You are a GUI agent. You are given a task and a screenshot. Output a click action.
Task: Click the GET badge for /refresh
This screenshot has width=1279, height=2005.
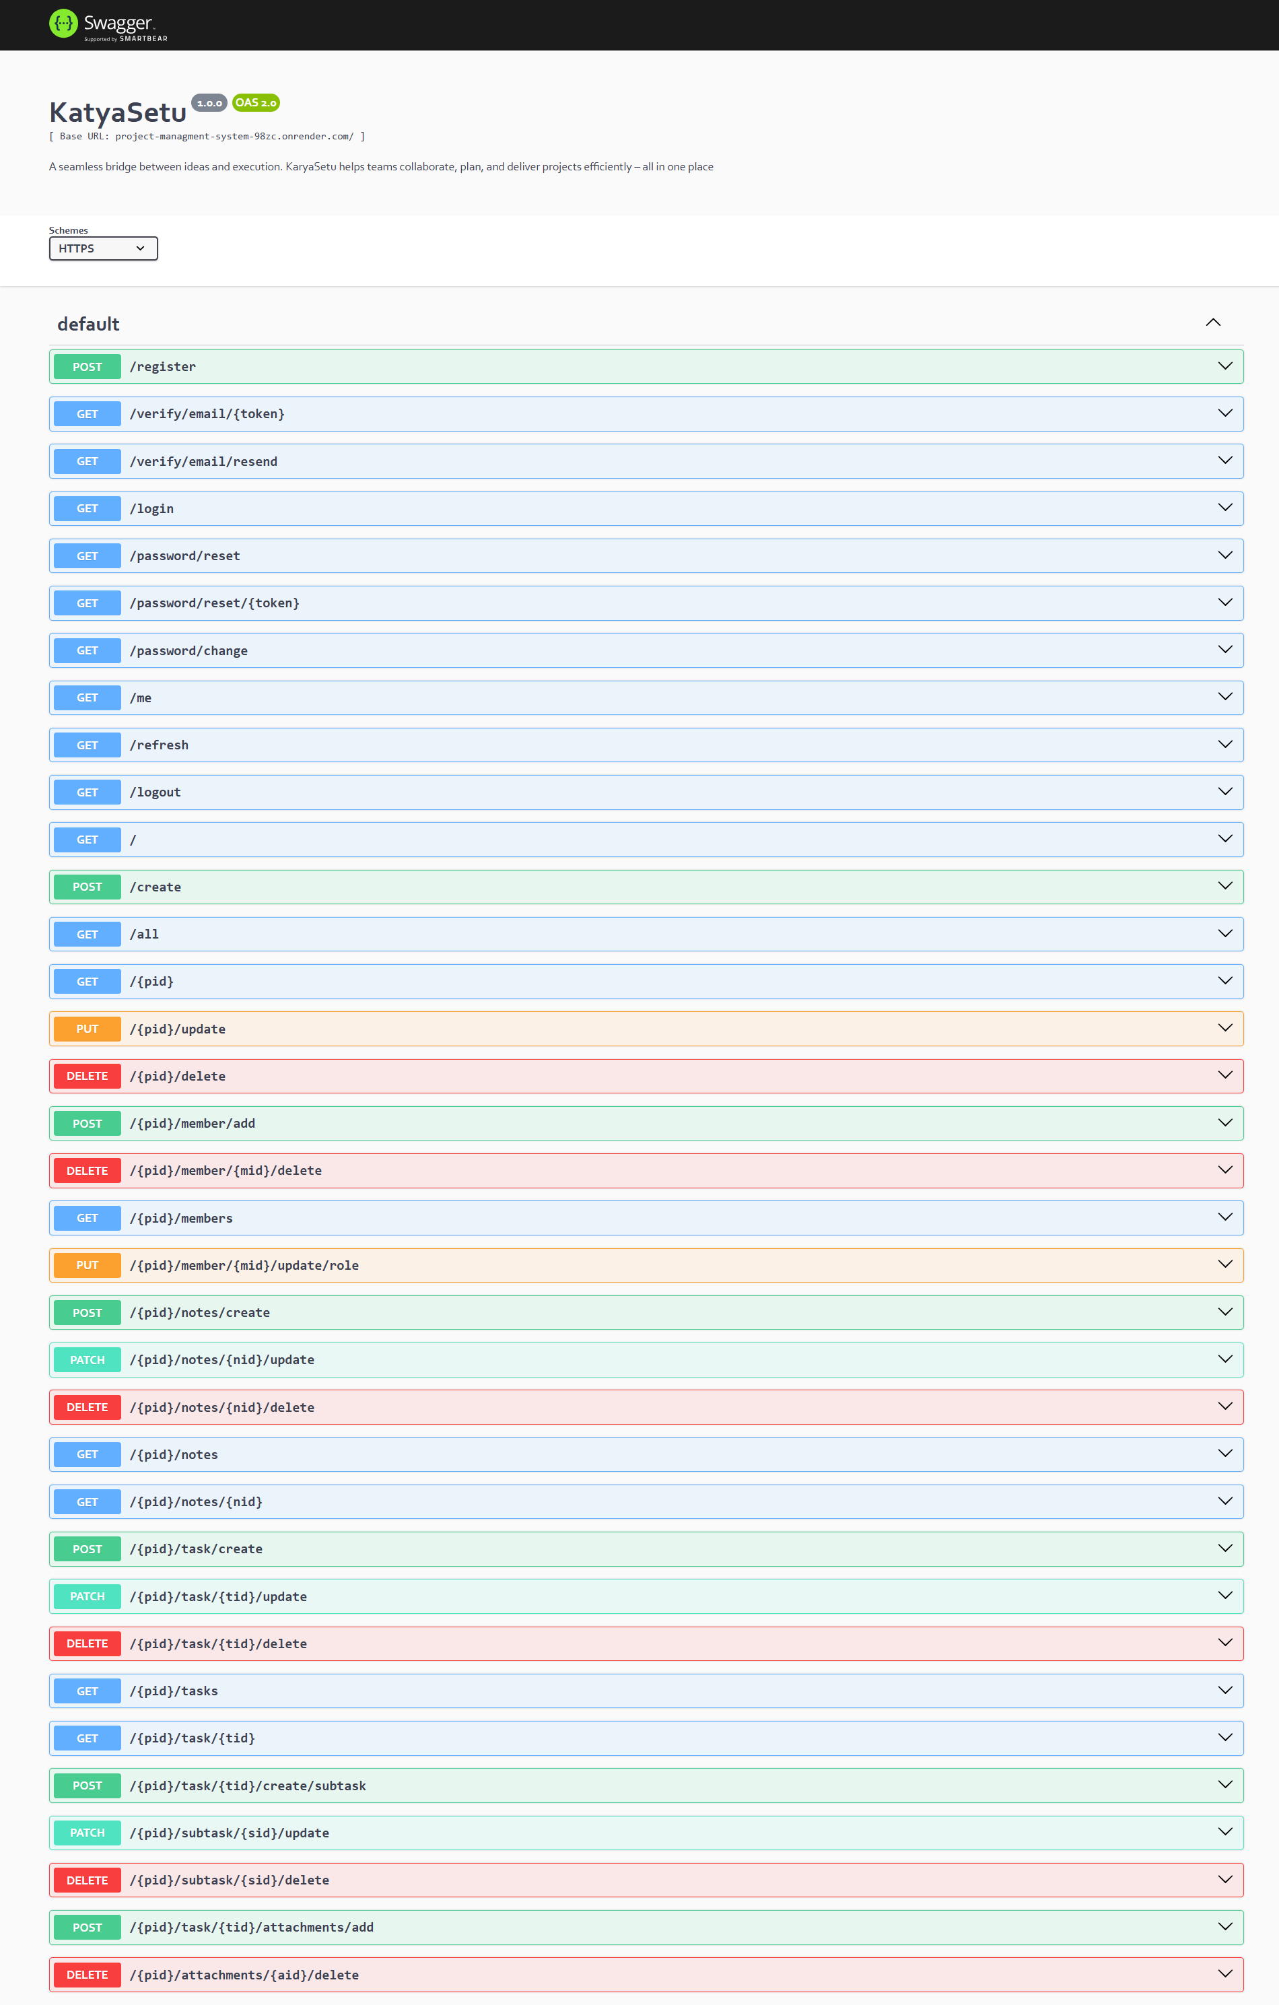(88, 745)
